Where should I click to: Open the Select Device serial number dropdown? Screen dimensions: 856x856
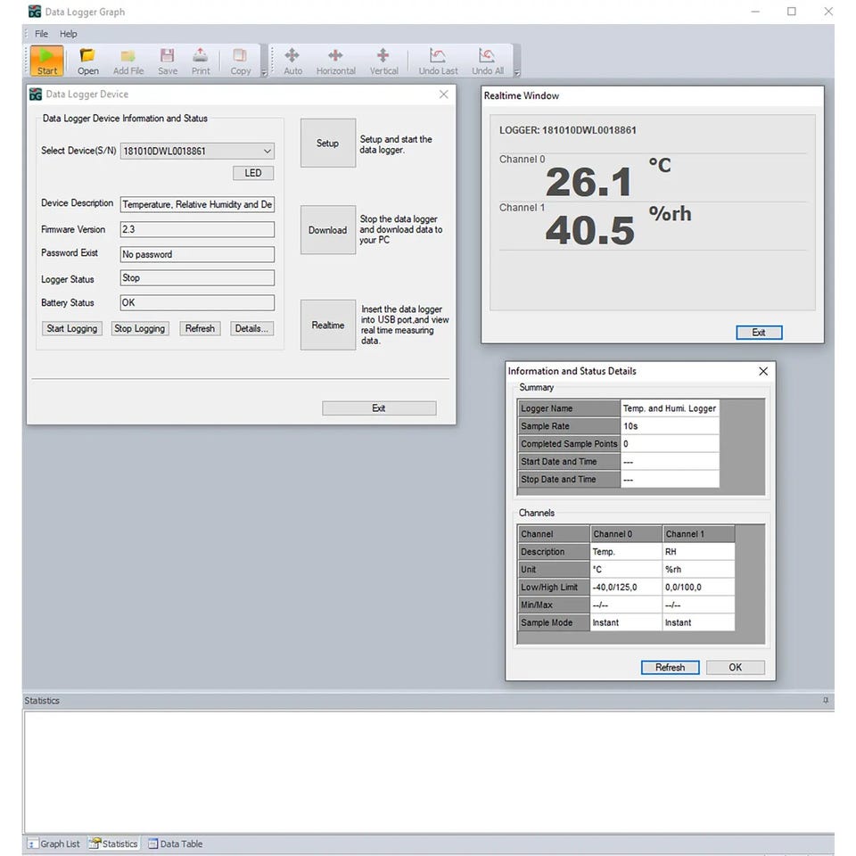(x=197, y=152)
